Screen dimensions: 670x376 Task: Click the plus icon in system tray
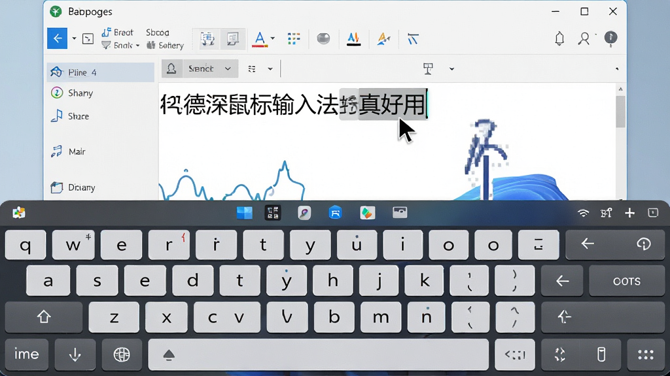click(x=629, y=213)
